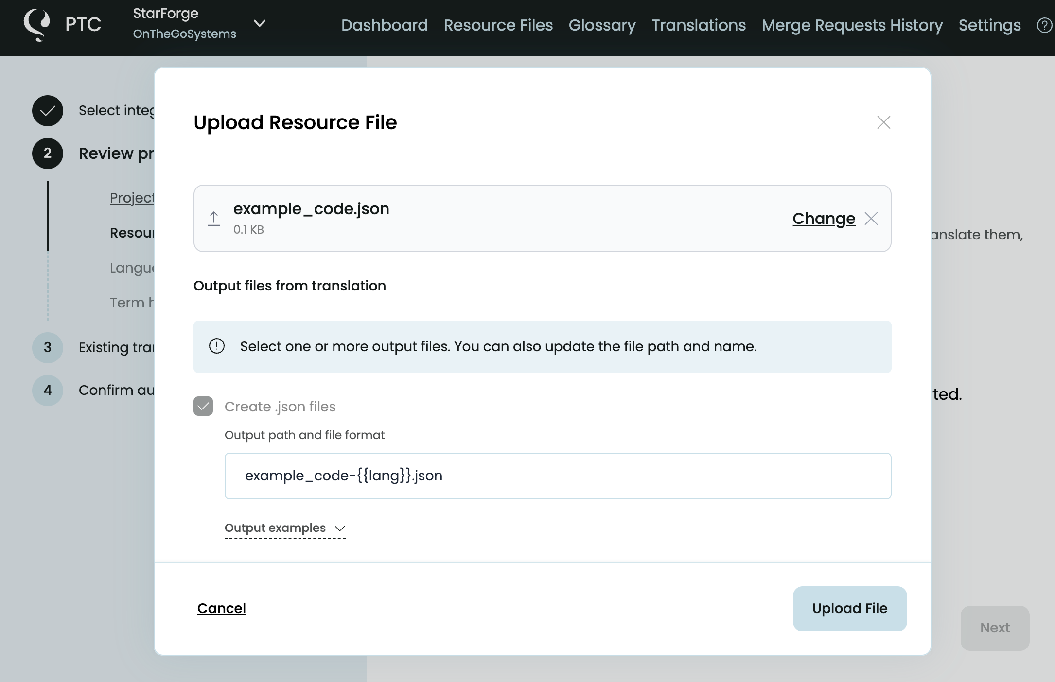Image resolution: width=1055 pixels, height=682 pixels.
Task: Click the Change file link
Action: pos(824,219)
